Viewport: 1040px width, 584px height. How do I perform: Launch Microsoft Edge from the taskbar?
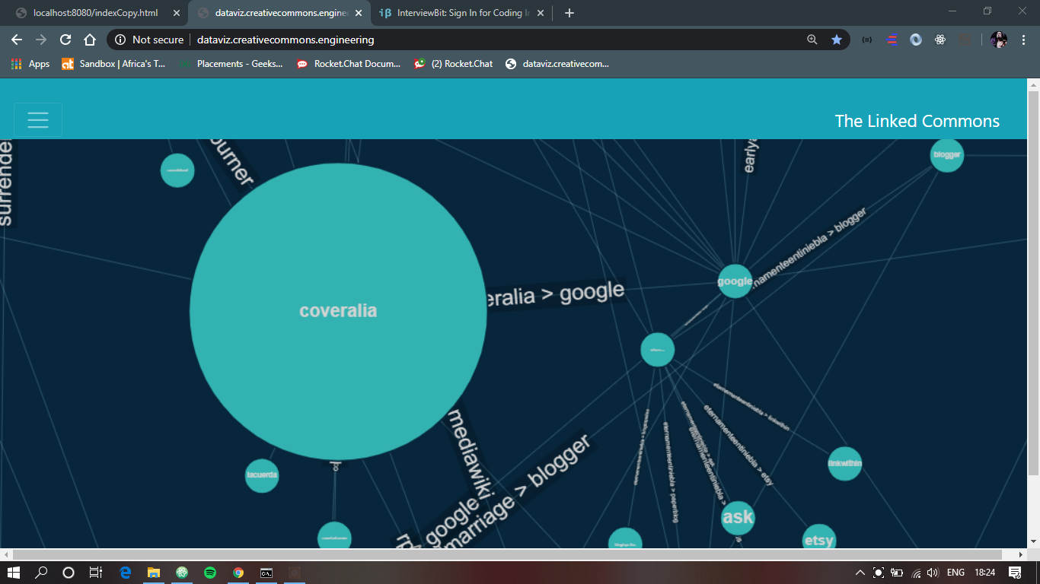126,573
